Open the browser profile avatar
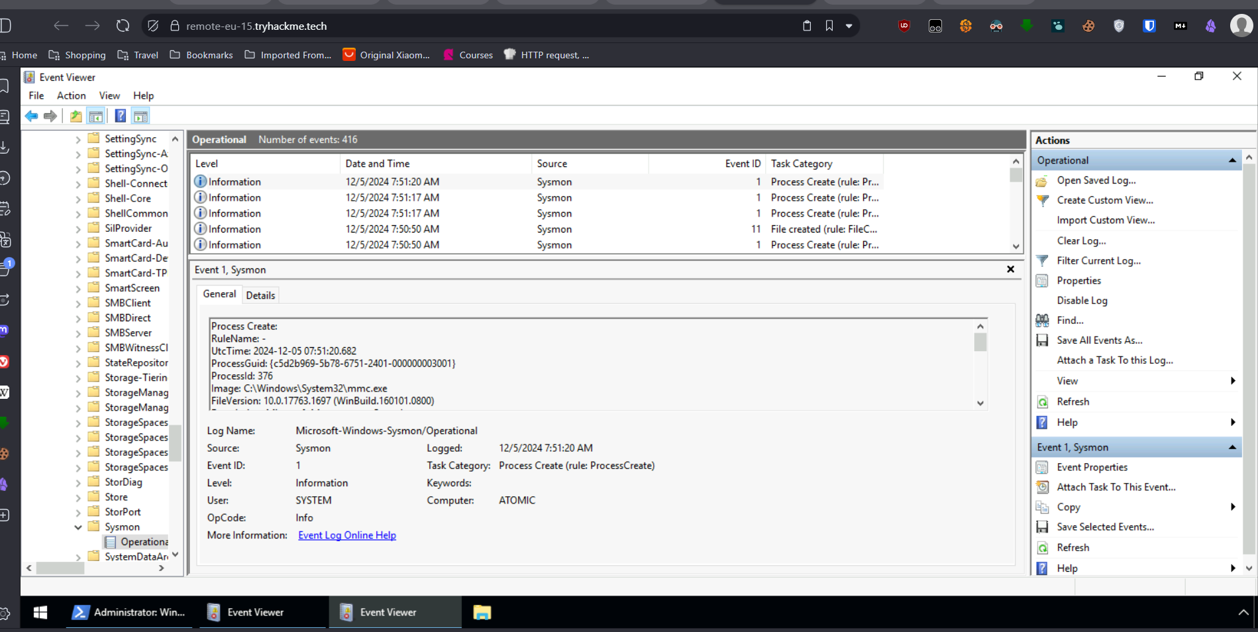 (x=1241, y=26)
